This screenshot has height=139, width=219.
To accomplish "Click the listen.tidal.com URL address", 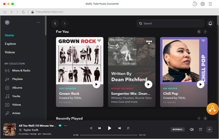I will coord(50,12).
